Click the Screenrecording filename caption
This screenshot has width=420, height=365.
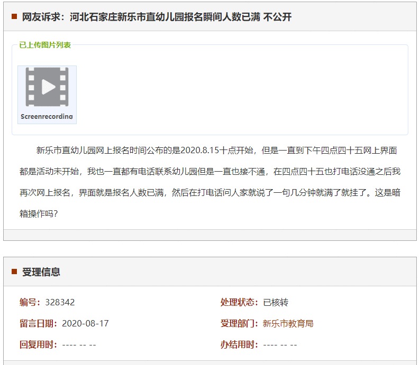47,117
